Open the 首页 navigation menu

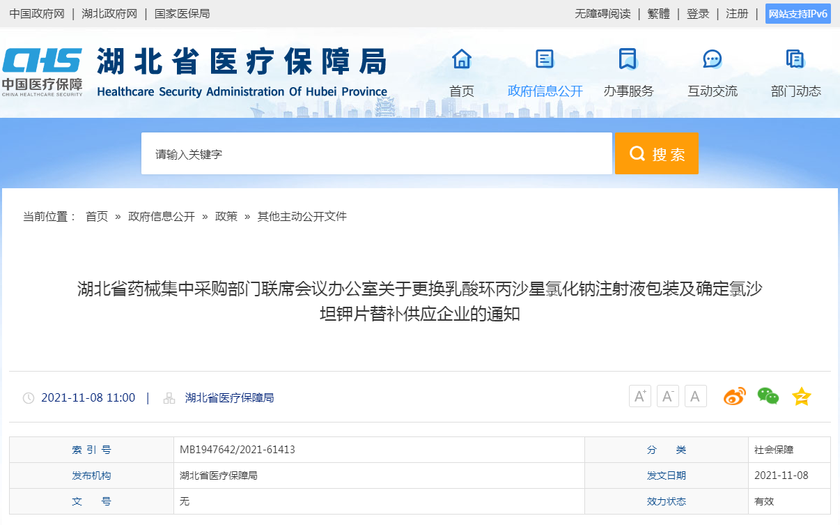(x=461, y=91)
